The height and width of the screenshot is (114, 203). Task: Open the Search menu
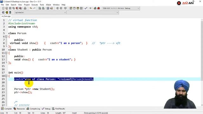[13, 5]
